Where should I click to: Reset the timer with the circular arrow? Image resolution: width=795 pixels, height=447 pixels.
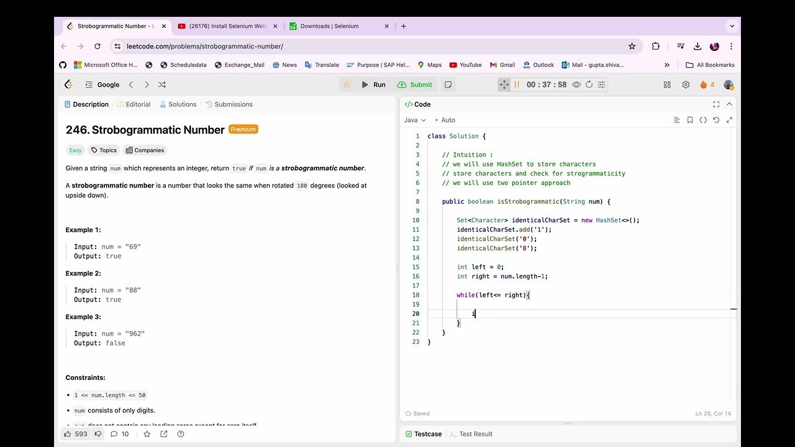pos(589,85)
